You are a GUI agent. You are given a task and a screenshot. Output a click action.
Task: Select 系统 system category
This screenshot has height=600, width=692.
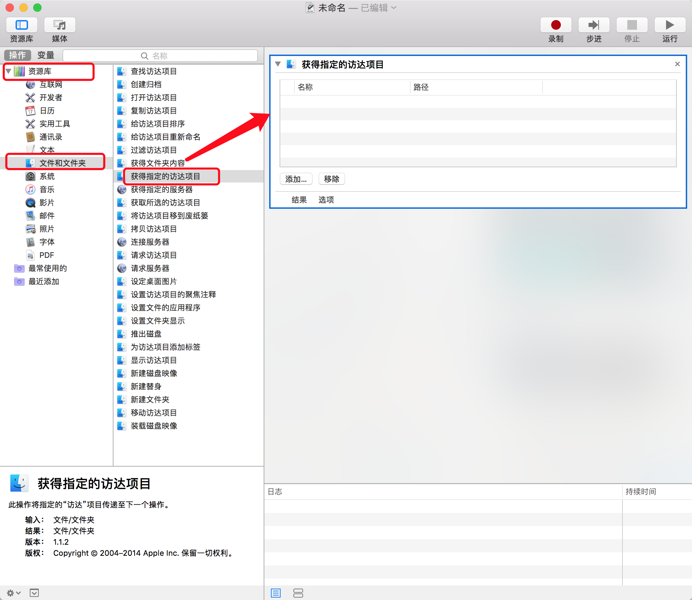tap(47, 176)
